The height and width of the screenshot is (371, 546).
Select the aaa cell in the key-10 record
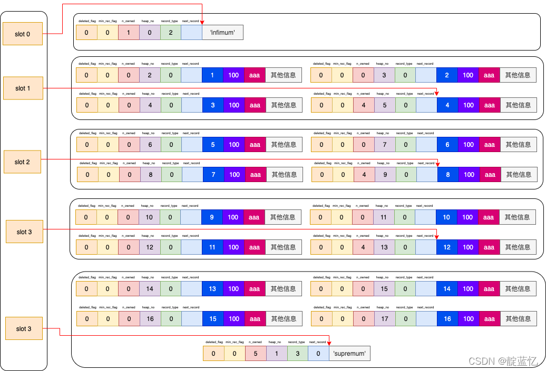489,217
